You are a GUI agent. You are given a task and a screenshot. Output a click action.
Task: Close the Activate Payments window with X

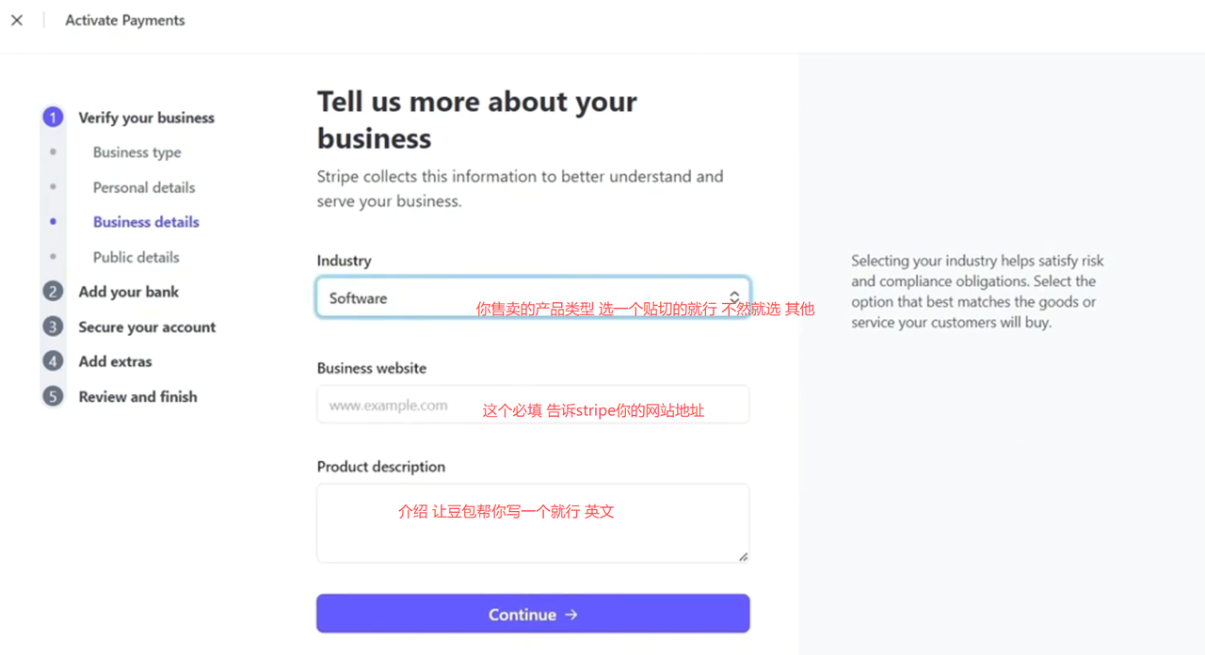[17, 20]
